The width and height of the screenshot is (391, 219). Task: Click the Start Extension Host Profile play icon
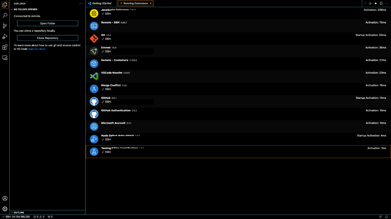click(370, 4)
